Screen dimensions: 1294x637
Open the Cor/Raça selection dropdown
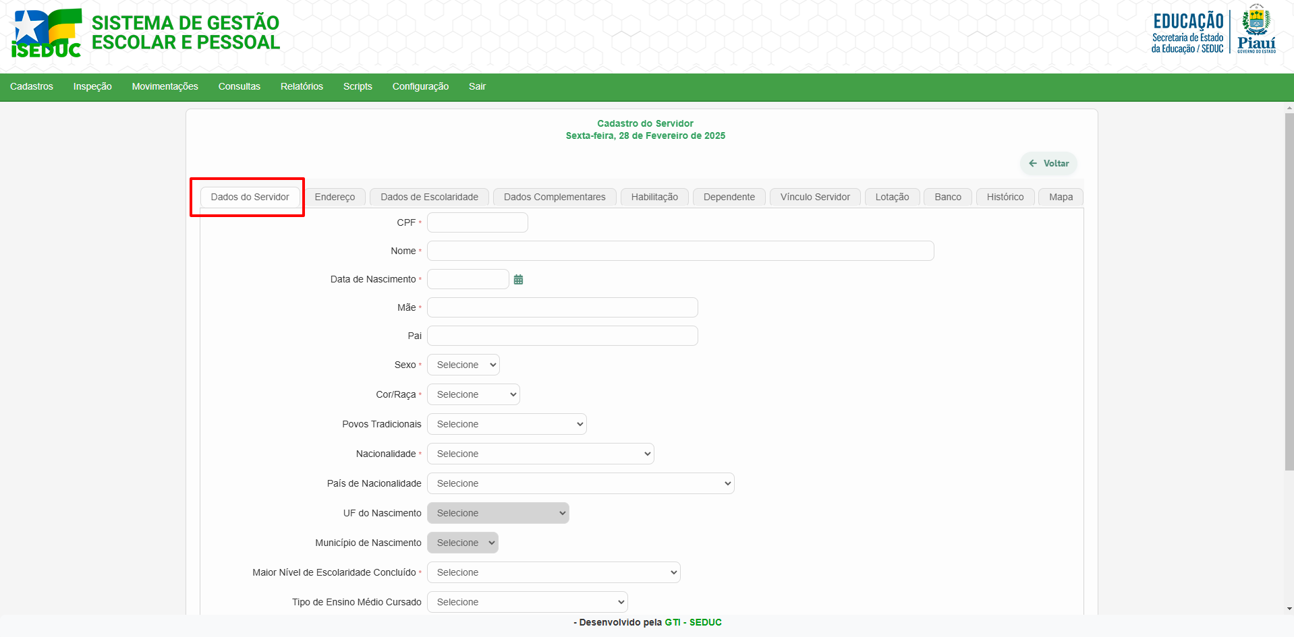click(473, 394)
